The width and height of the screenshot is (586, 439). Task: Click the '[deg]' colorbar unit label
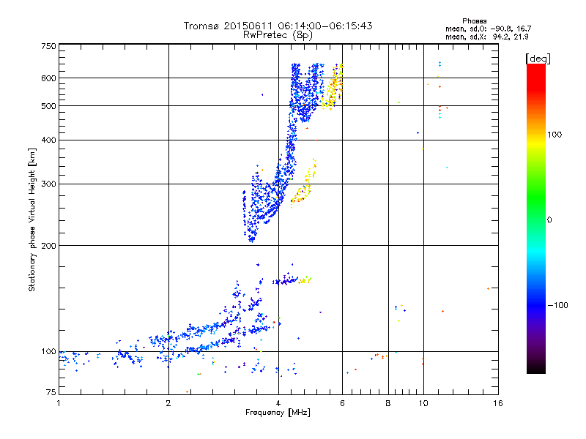point(538,59)
